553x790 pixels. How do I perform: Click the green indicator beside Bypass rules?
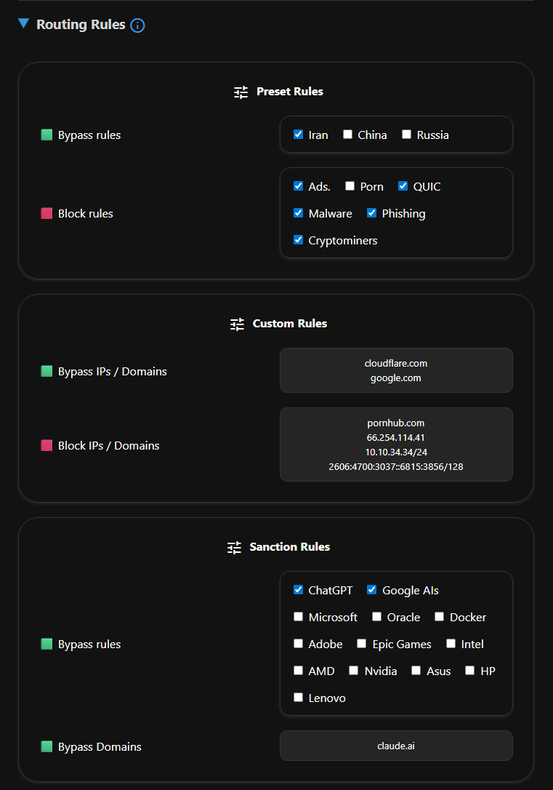(47, 135)
